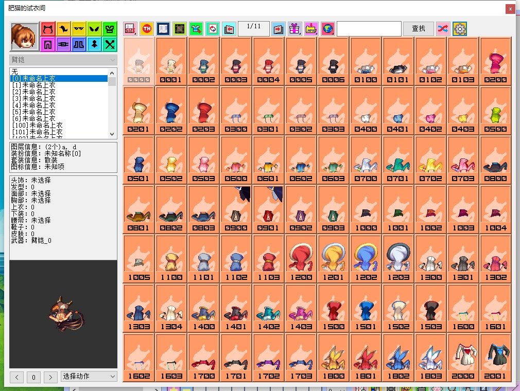Image resolution: width=520 pixels, height=391 pixels.
Task: Select coat thumbnail 0500
Action: click(495, 111)
